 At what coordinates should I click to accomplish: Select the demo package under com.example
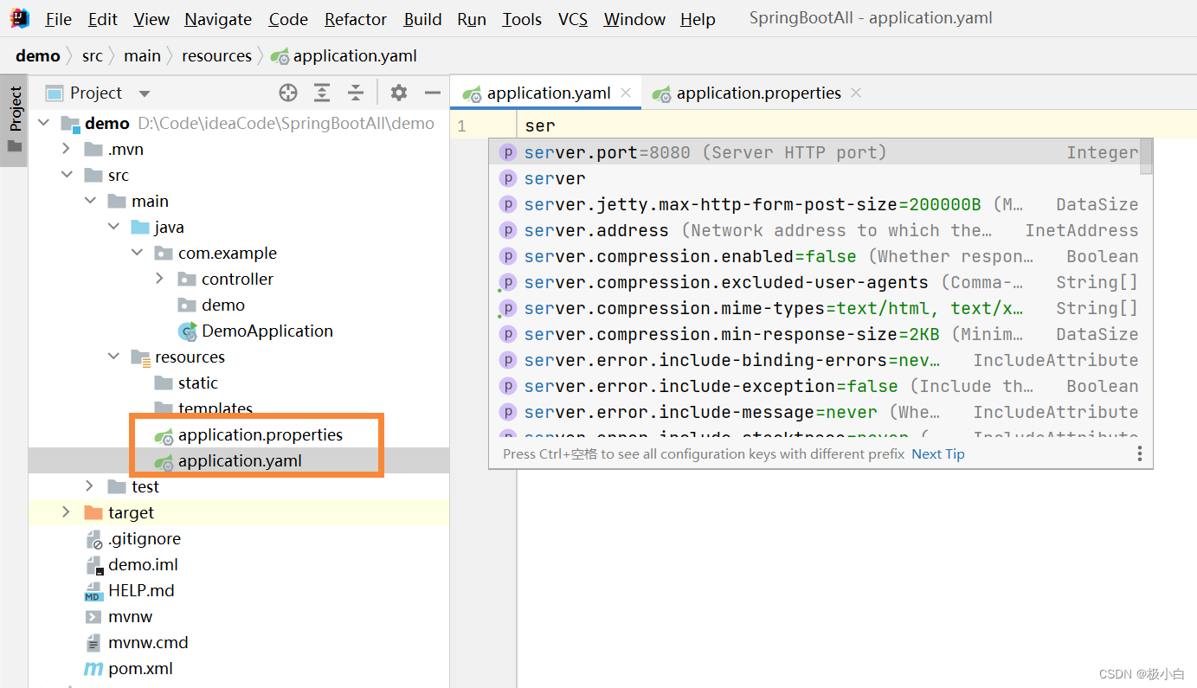tap(223, 305)
